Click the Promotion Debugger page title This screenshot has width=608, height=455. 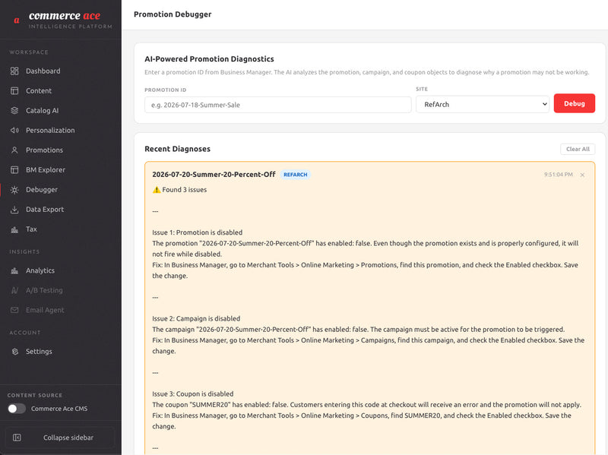tap(173, 14)
